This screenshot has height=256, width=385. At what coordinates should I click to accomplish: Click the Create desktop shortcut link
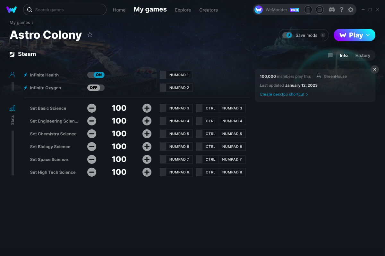point(282,94)
